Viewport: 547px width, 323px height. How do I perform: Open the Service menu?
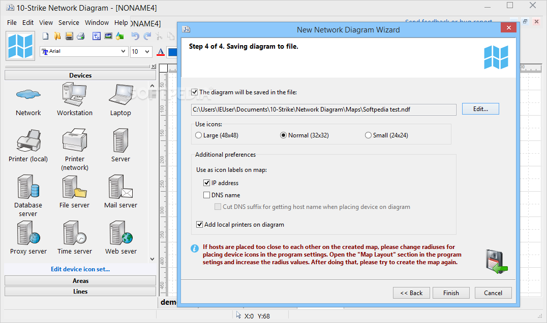69,23
